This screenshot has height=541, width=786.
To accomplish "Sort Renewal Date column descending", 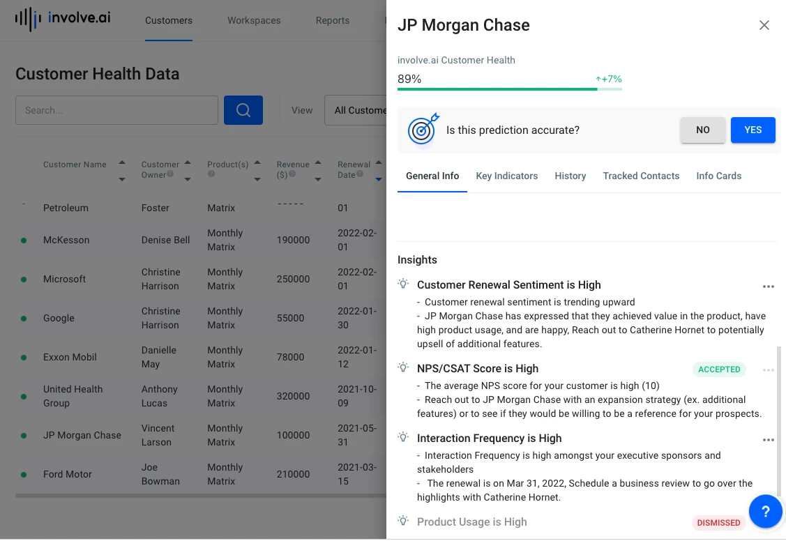I will (x=379, y=179).
